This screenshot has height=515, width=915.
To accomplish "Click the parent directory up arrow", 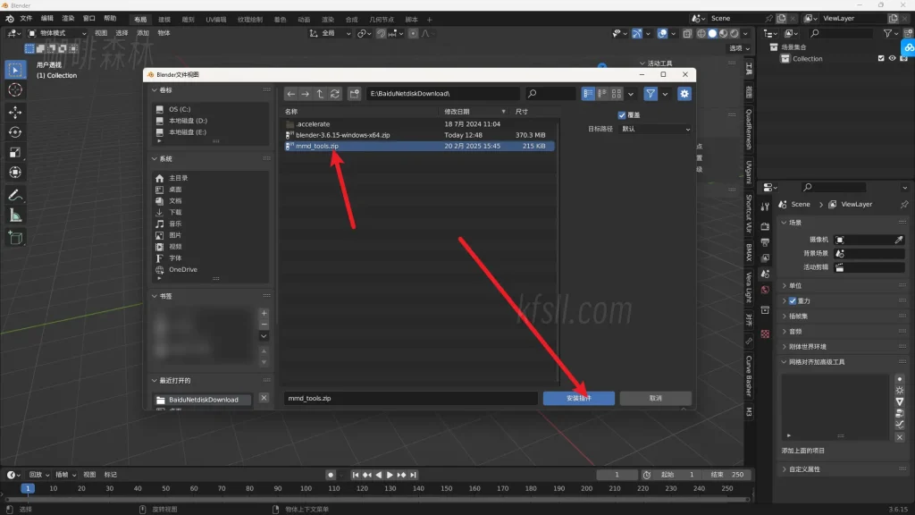I will click(x=320, y=94).
